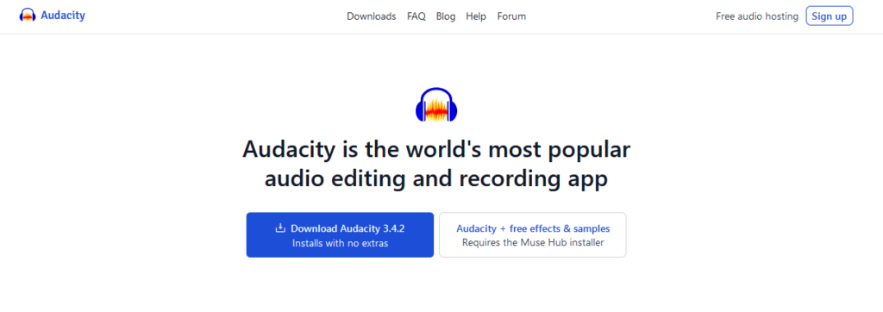Click the Sign up button

tap(829, 16)
